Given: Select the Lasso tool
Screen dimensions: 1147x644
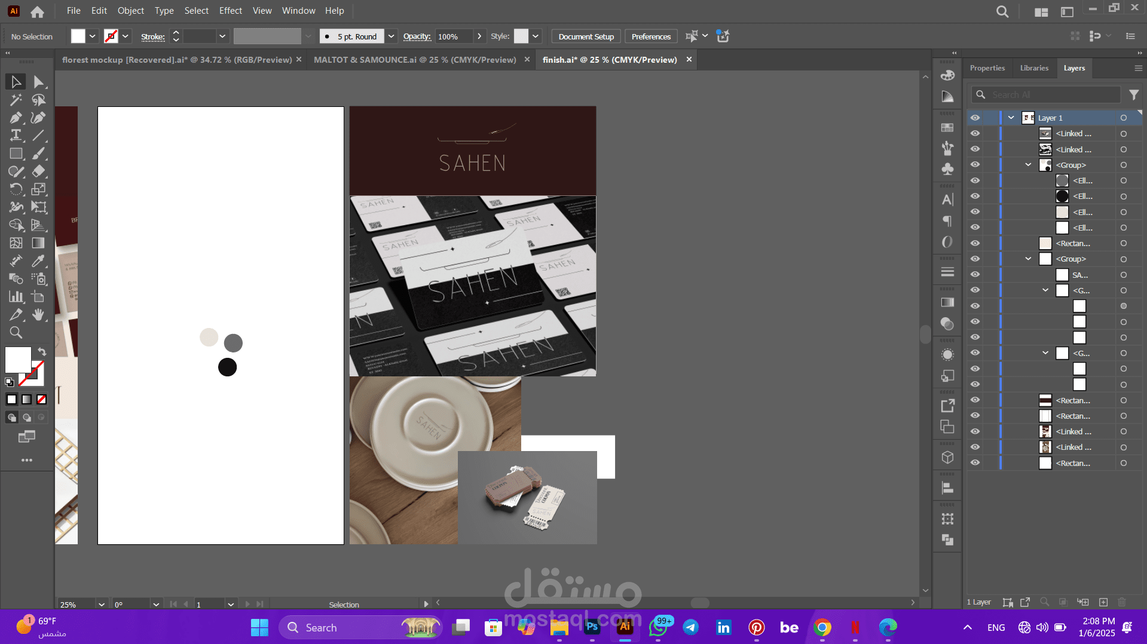Looking at the screenshot, I should coord(39,100).
